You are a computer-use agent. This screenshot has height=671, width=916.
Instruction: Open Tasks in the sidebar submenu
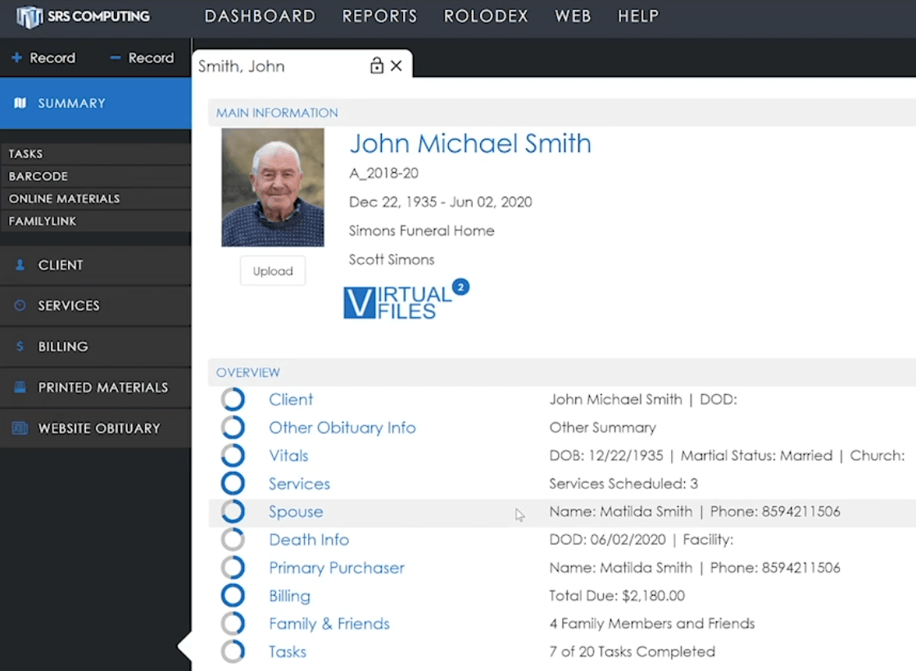(96, 153)
